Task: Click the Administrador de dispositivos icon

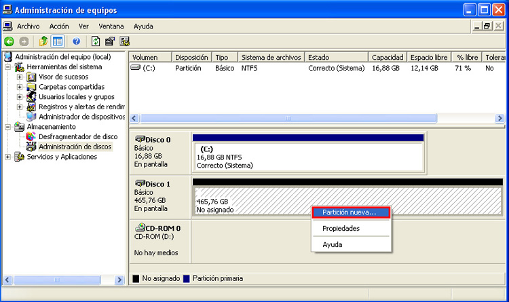Action: 31,117
